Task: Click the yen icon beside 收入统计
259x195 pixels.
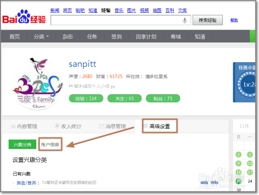Action: (57, 126)
